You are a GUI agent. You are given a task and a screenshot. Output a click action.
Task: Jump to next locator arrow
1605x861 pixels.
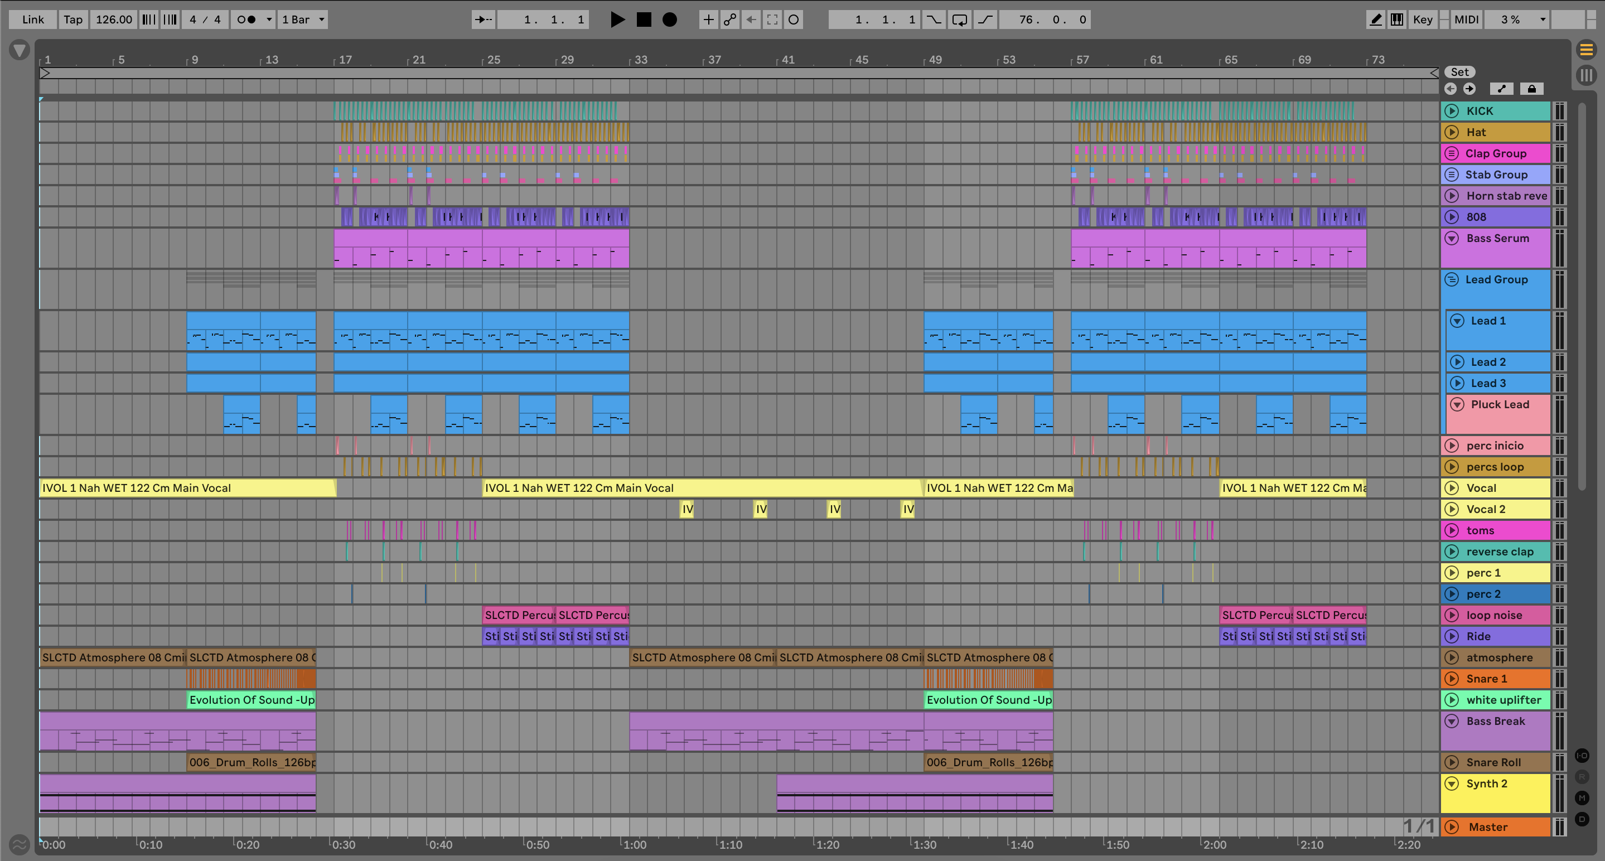point(1469,89)
